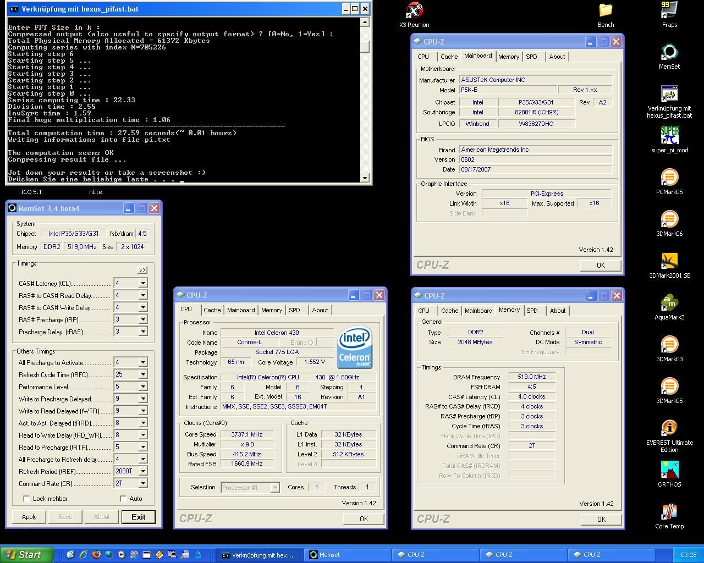Image resolution: width=704 pixels, height=563 pixels.
Task: Launch Fraps from the desktop
Action: [x=669, y=15]
